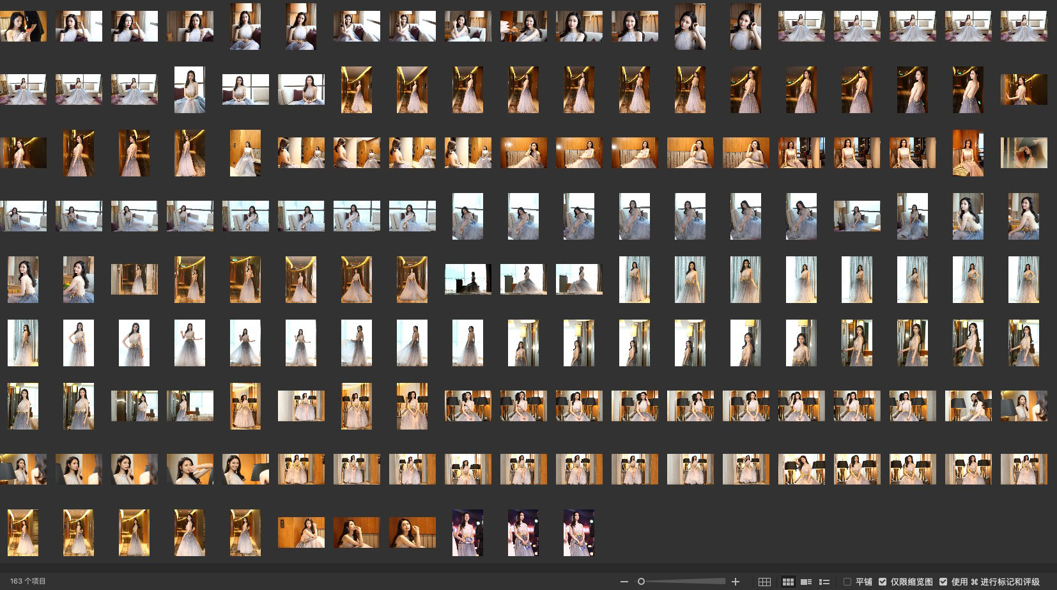Select the first thumbnail in the fourth row
This screenshot has height=590, width=1057.
(x=23, y=216)
